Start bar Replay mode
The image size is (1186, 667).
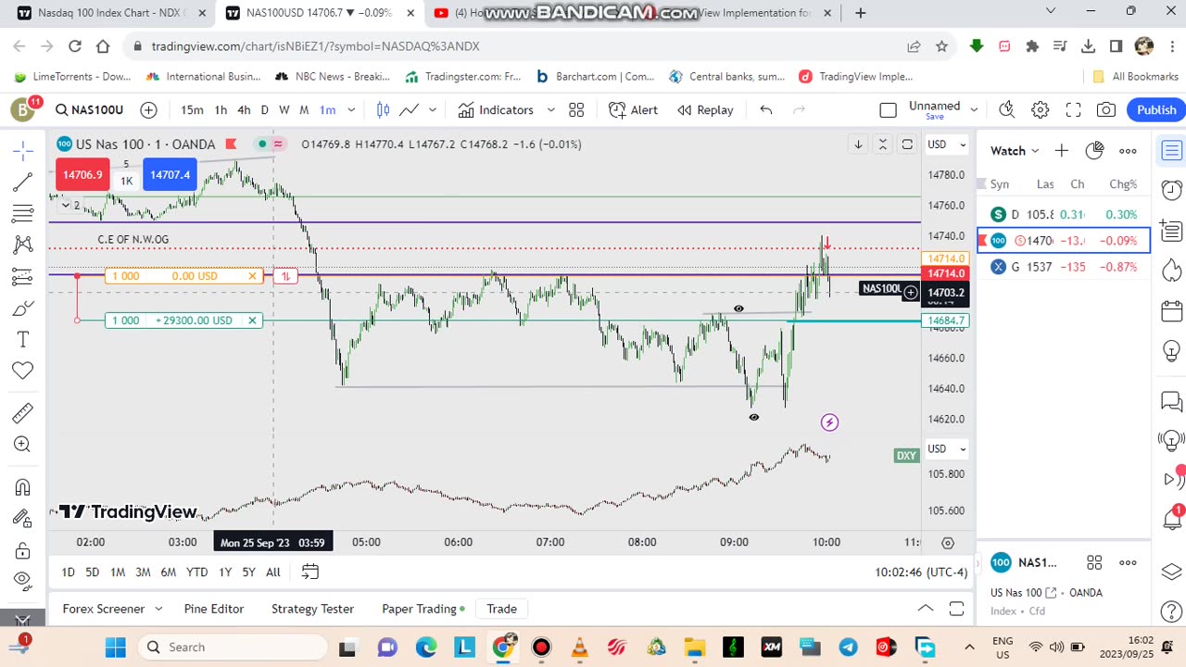point(705,109)
